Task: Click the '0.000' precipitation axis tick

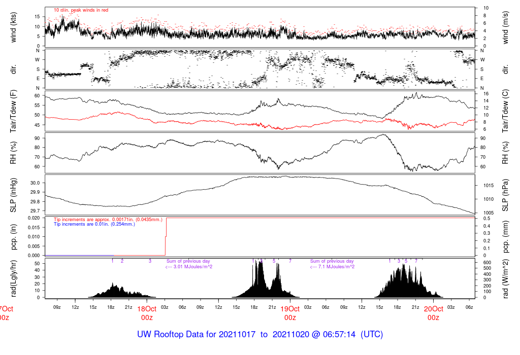Action: coord(33,255)
